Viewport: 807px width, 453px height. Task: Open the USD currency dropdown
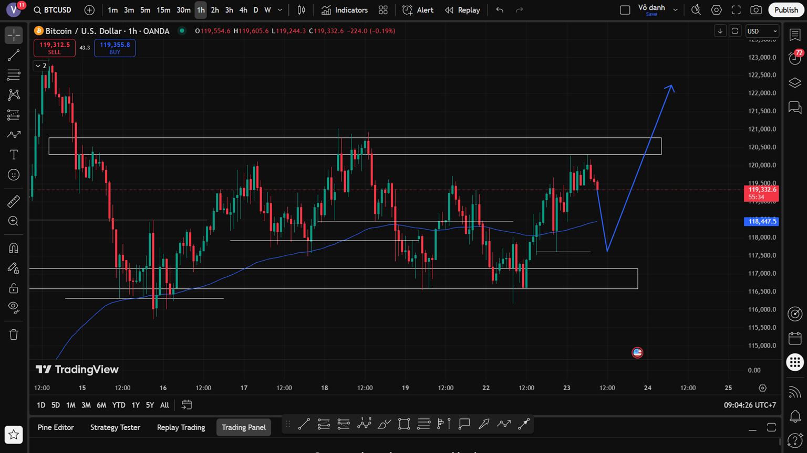[762, 31]
